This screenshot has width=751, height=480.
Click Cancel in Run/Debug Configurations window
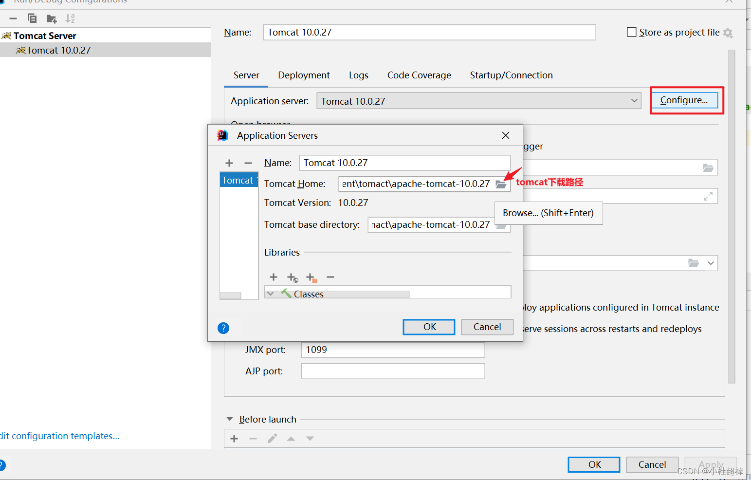(x=652, y=464)
